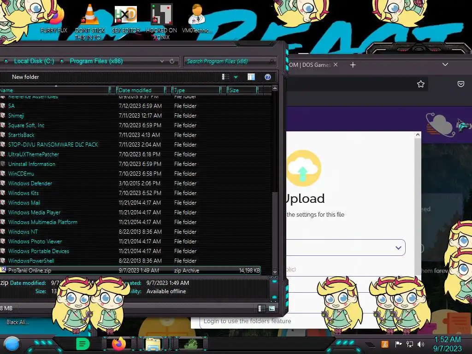The height and width of the screenshot is (354, 472).
Task: Open the Windows Start orb
Action: pos(12,345)
